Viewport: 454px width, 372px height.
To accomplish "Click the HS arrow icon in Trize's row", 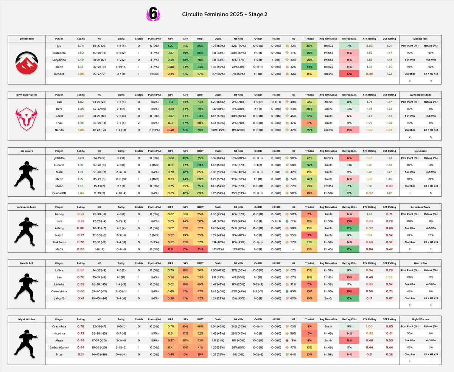I will point(288,354).
